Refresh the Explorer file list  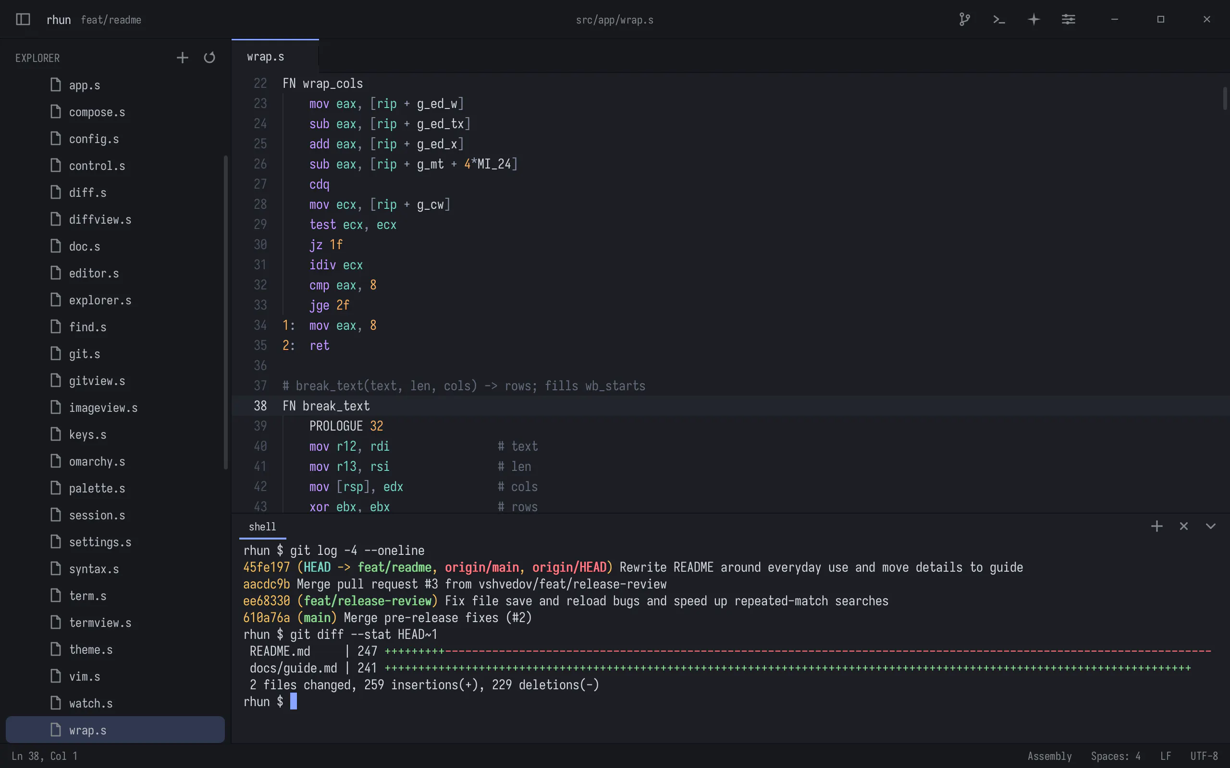(x=209, y=58)
